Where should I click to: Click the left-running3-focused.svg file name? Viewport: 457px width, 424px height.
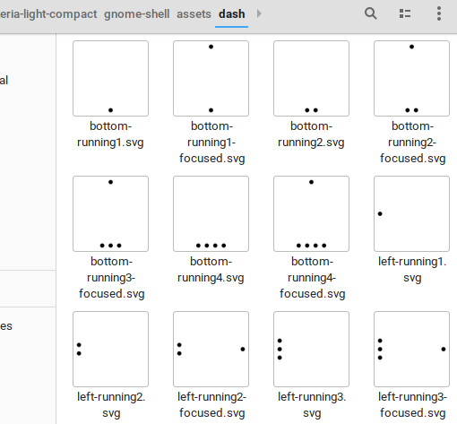[412, 405]
